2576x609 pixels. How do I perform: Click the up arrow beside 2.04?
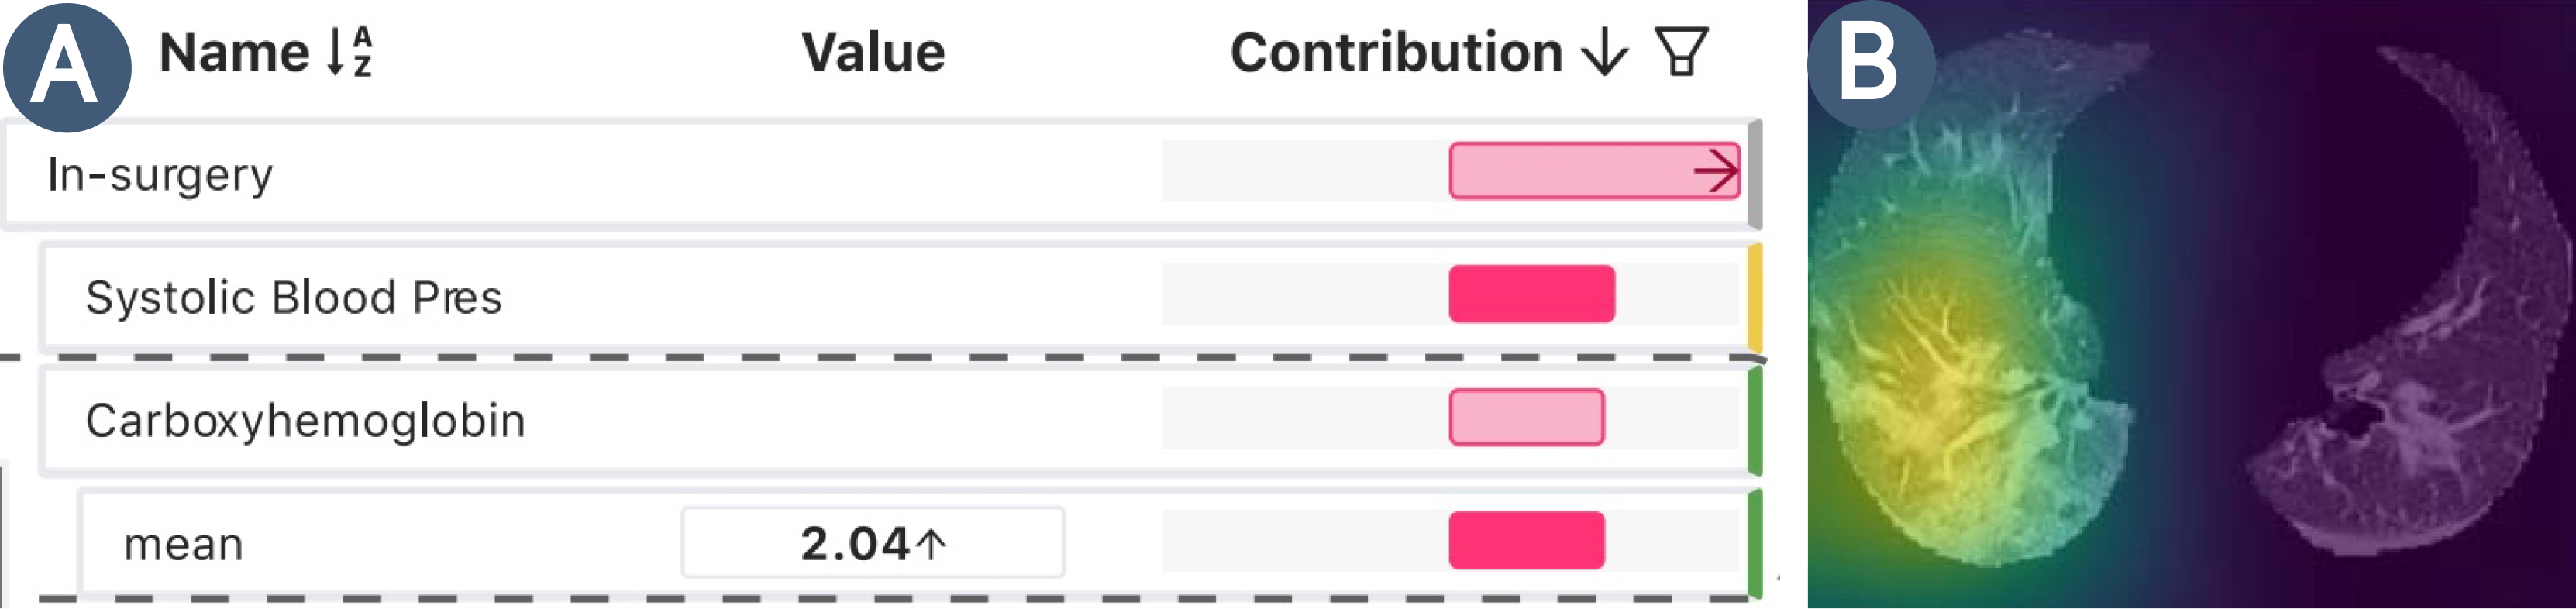931,544
